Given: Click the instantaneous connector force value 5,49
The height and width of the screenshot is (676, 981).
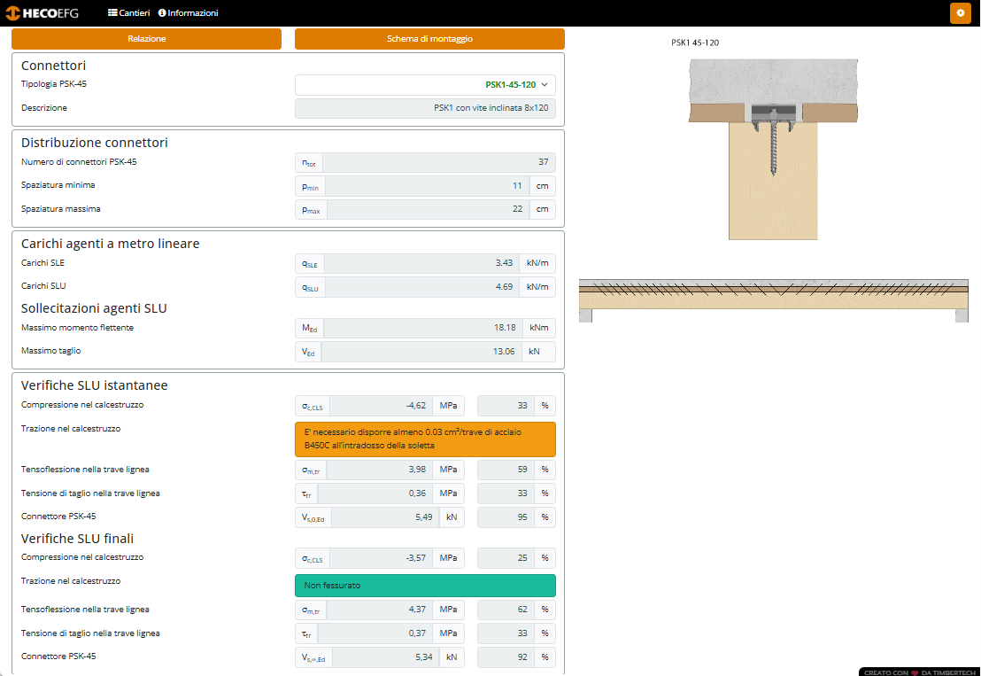Looking at the screenshot, I should [x=385, y=517].
